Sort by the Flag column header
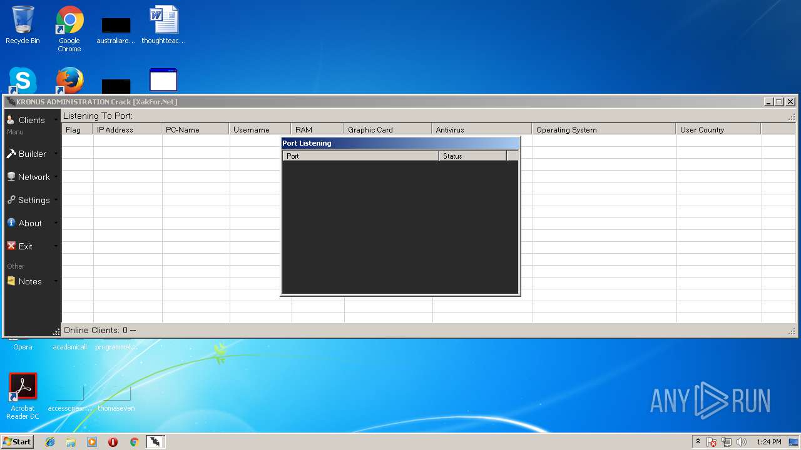The image size is (801, 450). point(77,129)
